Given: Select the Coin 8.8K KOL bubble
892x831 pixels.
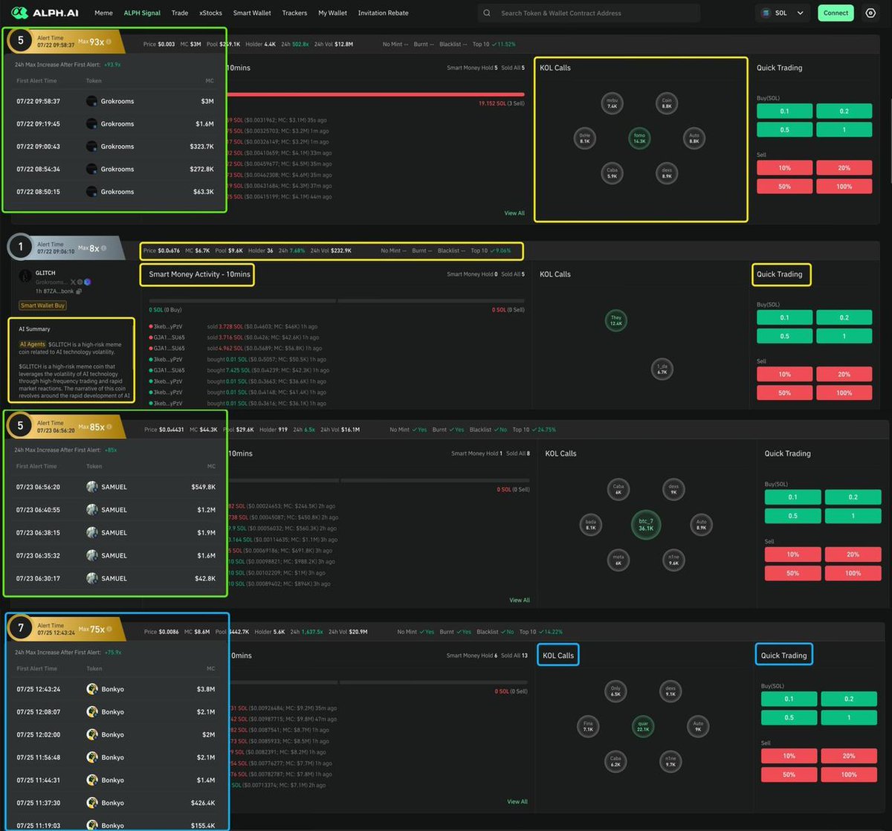Looking at the screenshot, I should (667, 103).
